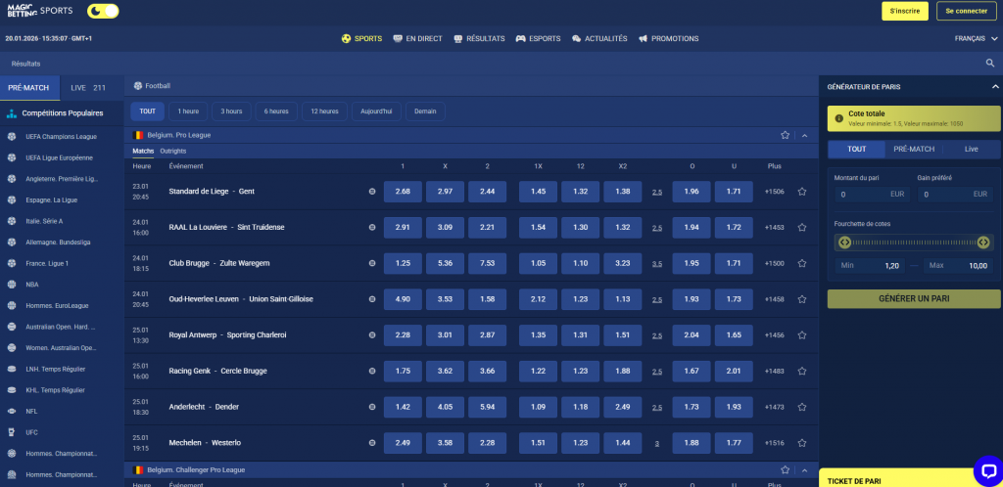Open the EN DIRECT menu item

coord(417,38)
